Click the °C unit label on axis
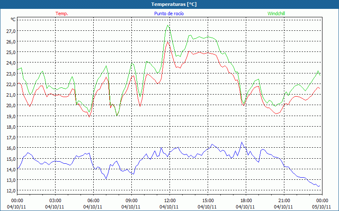Viewport: 339px width, 211px height. tap(13, 19)
